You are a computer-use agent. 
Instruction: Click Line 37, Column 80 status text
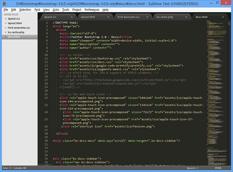[14, 168]
